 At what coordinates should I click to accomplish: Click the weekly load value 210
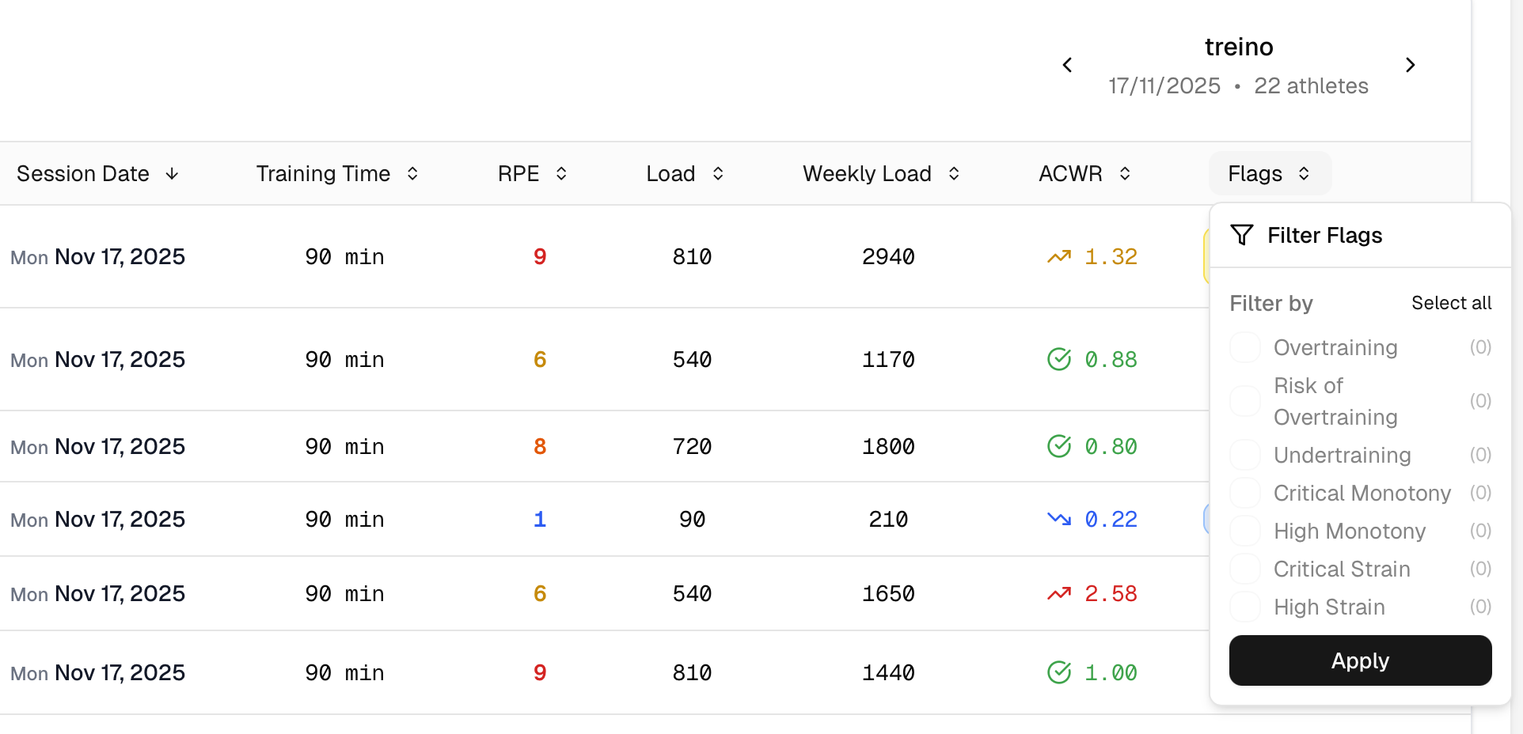[888, 519]
